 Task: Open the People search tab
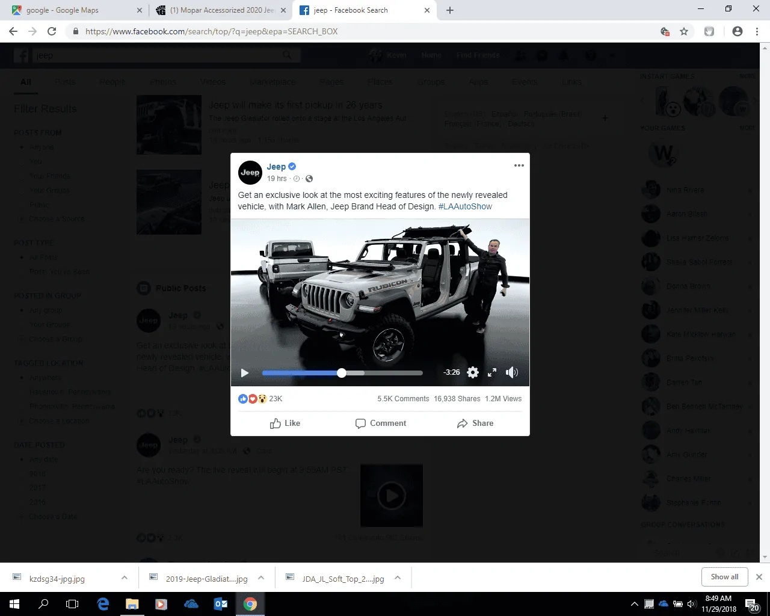[x=112, y=82]
